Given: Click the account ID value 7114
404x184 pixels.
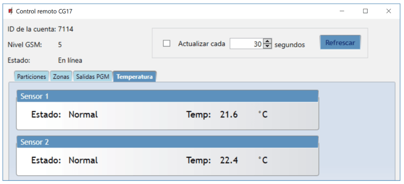Looking at the screenshot, I should pos(66,29).
